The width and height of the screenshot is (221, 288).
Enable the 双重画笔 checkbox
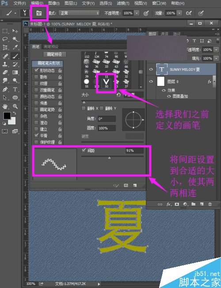36,90
